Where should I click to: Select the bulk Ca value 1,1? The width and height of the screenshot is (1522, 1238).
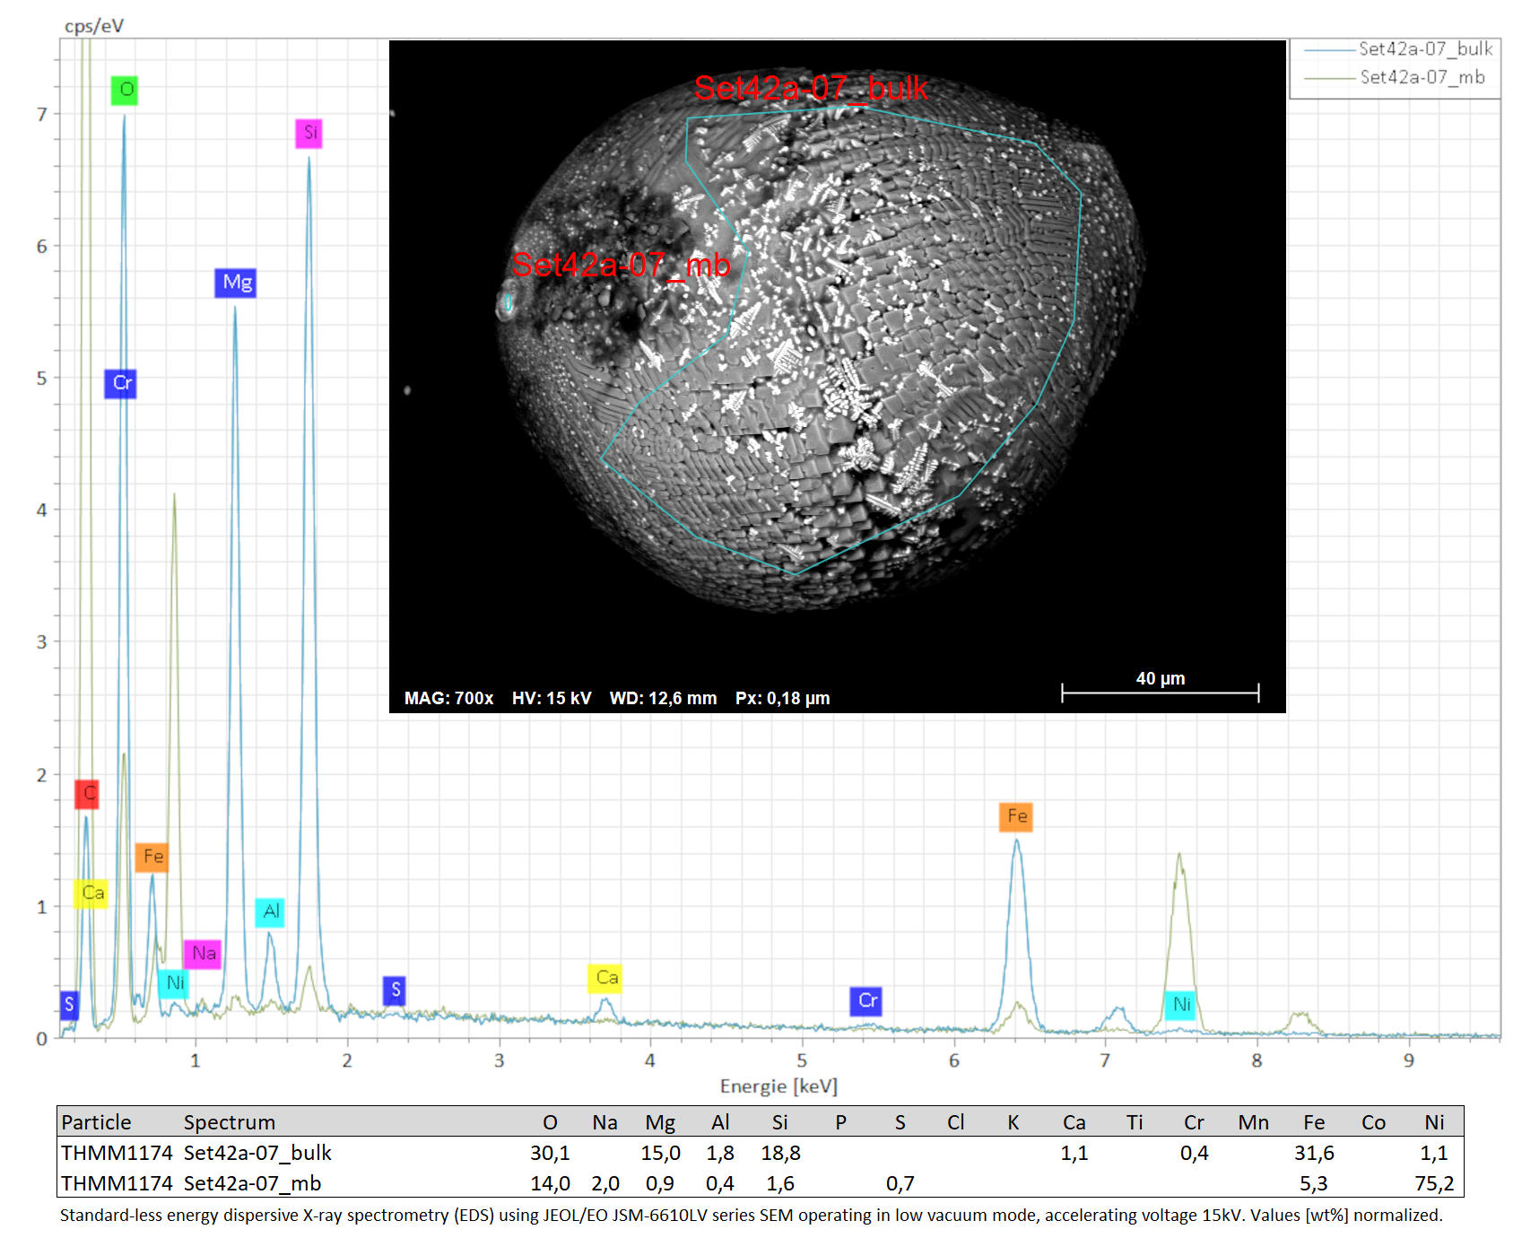tap(1074, 1153)
